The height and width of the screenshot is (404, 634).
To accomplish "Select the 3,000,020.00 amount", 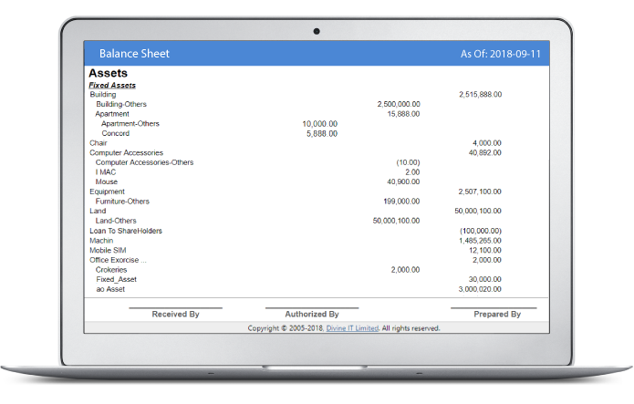I will [480, 289].
